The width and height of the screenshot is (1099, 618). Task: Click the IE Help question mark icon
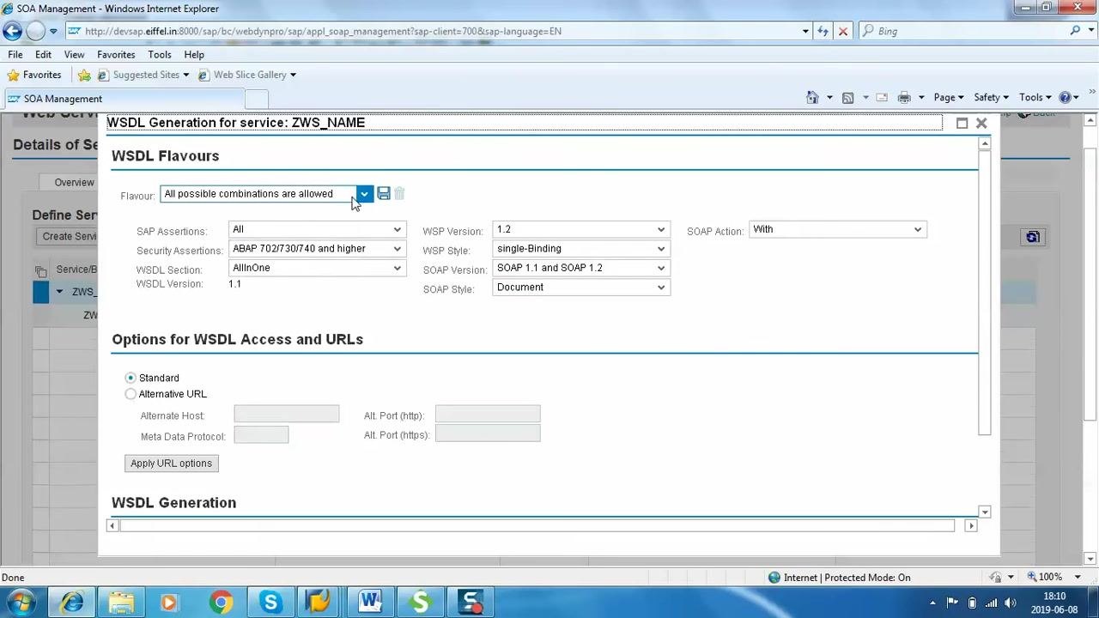pos(1066,97)
